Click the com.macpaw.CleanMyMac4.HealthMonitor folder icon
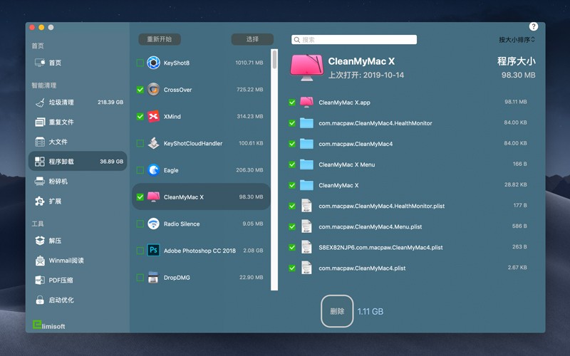This screenshot has height=356, width=570. [306, 122]
